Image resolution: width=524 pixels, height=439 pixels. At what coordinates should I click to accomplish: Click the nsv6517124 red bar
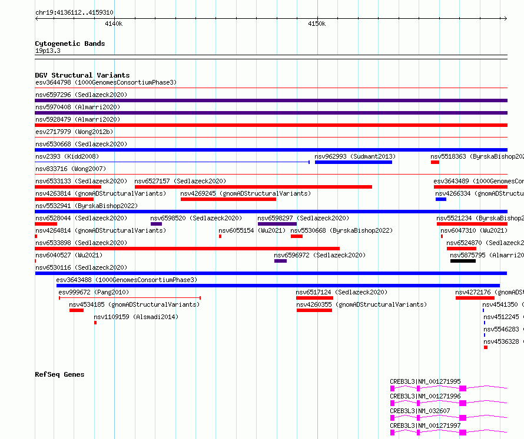(314, 298)
